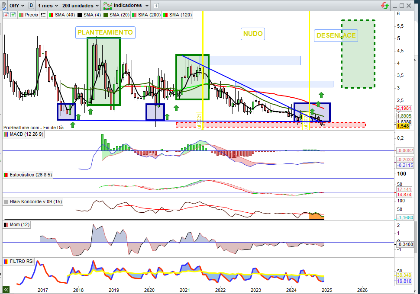
Task: Toggle the link checkmark icon near ORY
Action: [x=4, y=6]
